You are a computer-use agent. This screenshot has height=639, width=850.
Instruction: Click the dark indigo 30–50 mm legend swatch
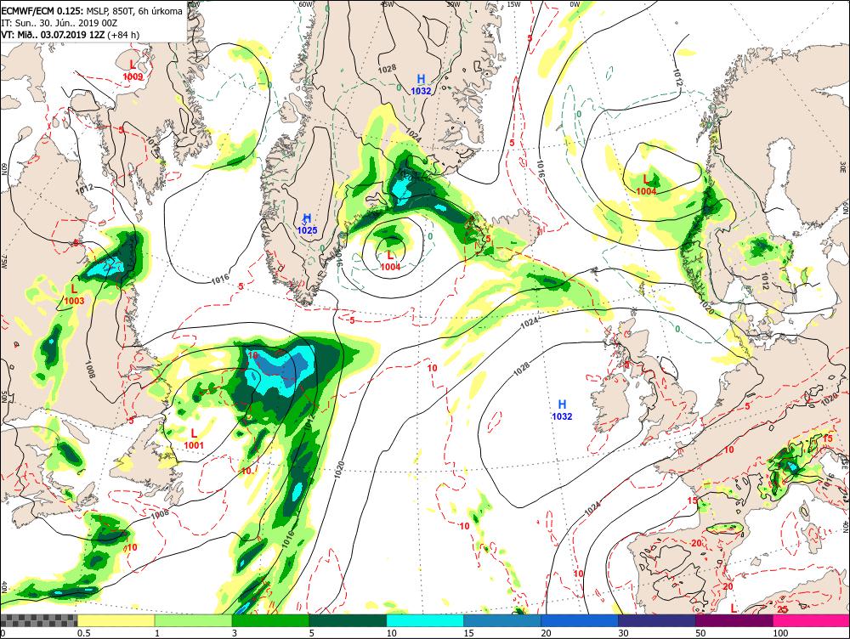656,620
